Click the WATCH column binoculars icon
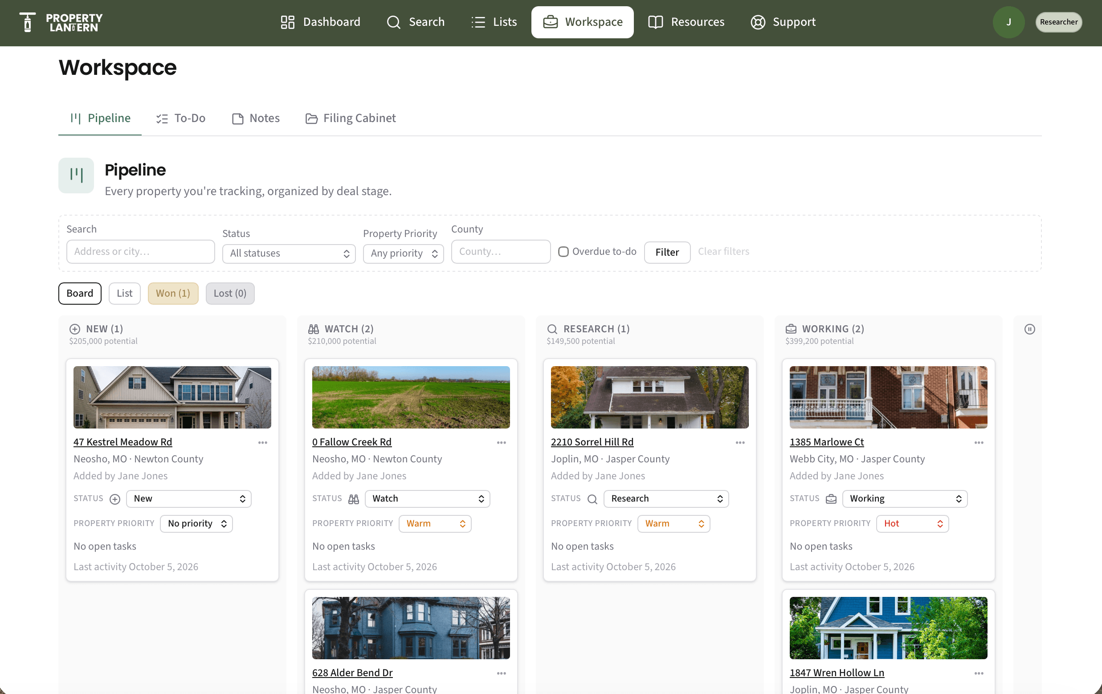This screenshot has width=1102, height=694. click(x=314, y=329)
